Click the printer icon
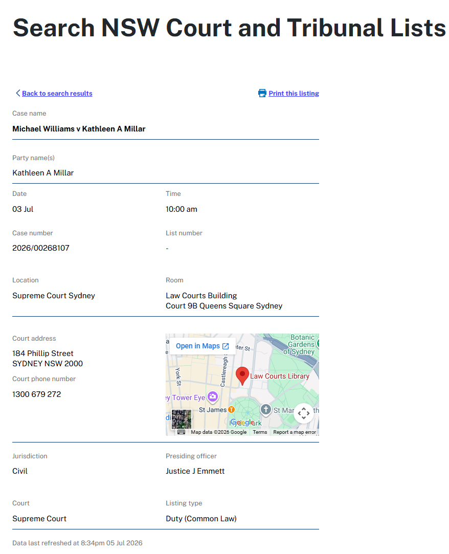Image resolution: width=449 pixels, height=554 pixels. point(262,93)
